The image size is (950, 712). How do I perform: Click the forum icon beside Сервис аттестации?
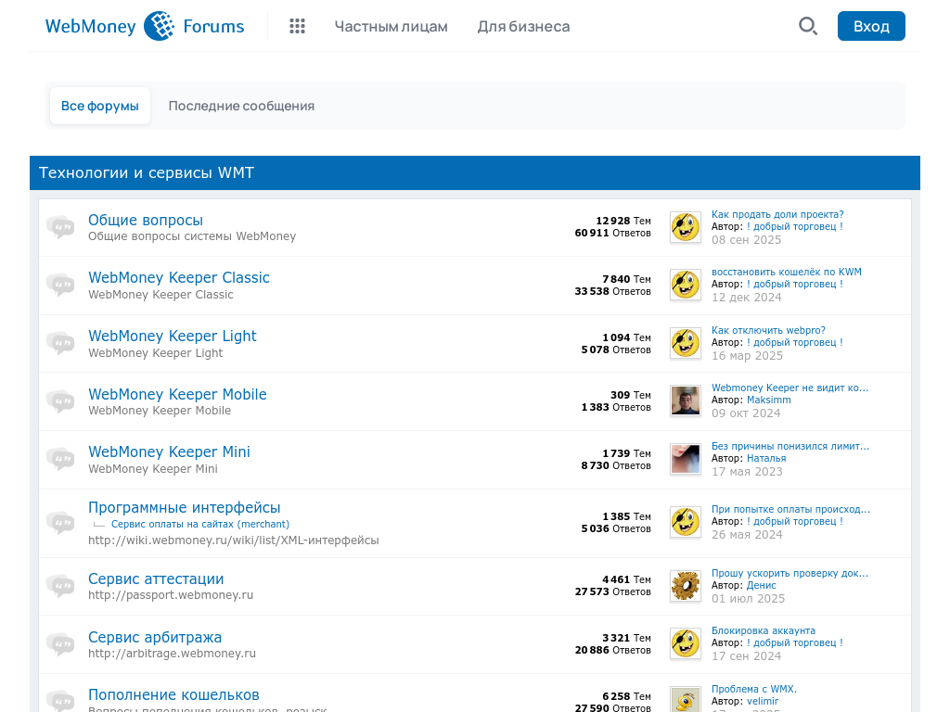[60, 586]
